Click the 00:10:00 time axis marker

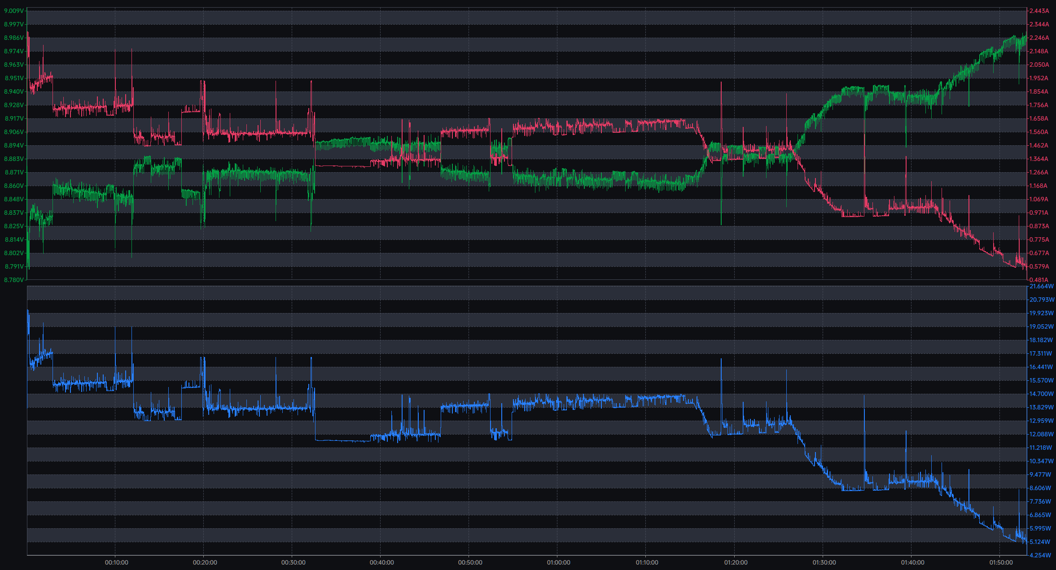pos(116,562)
